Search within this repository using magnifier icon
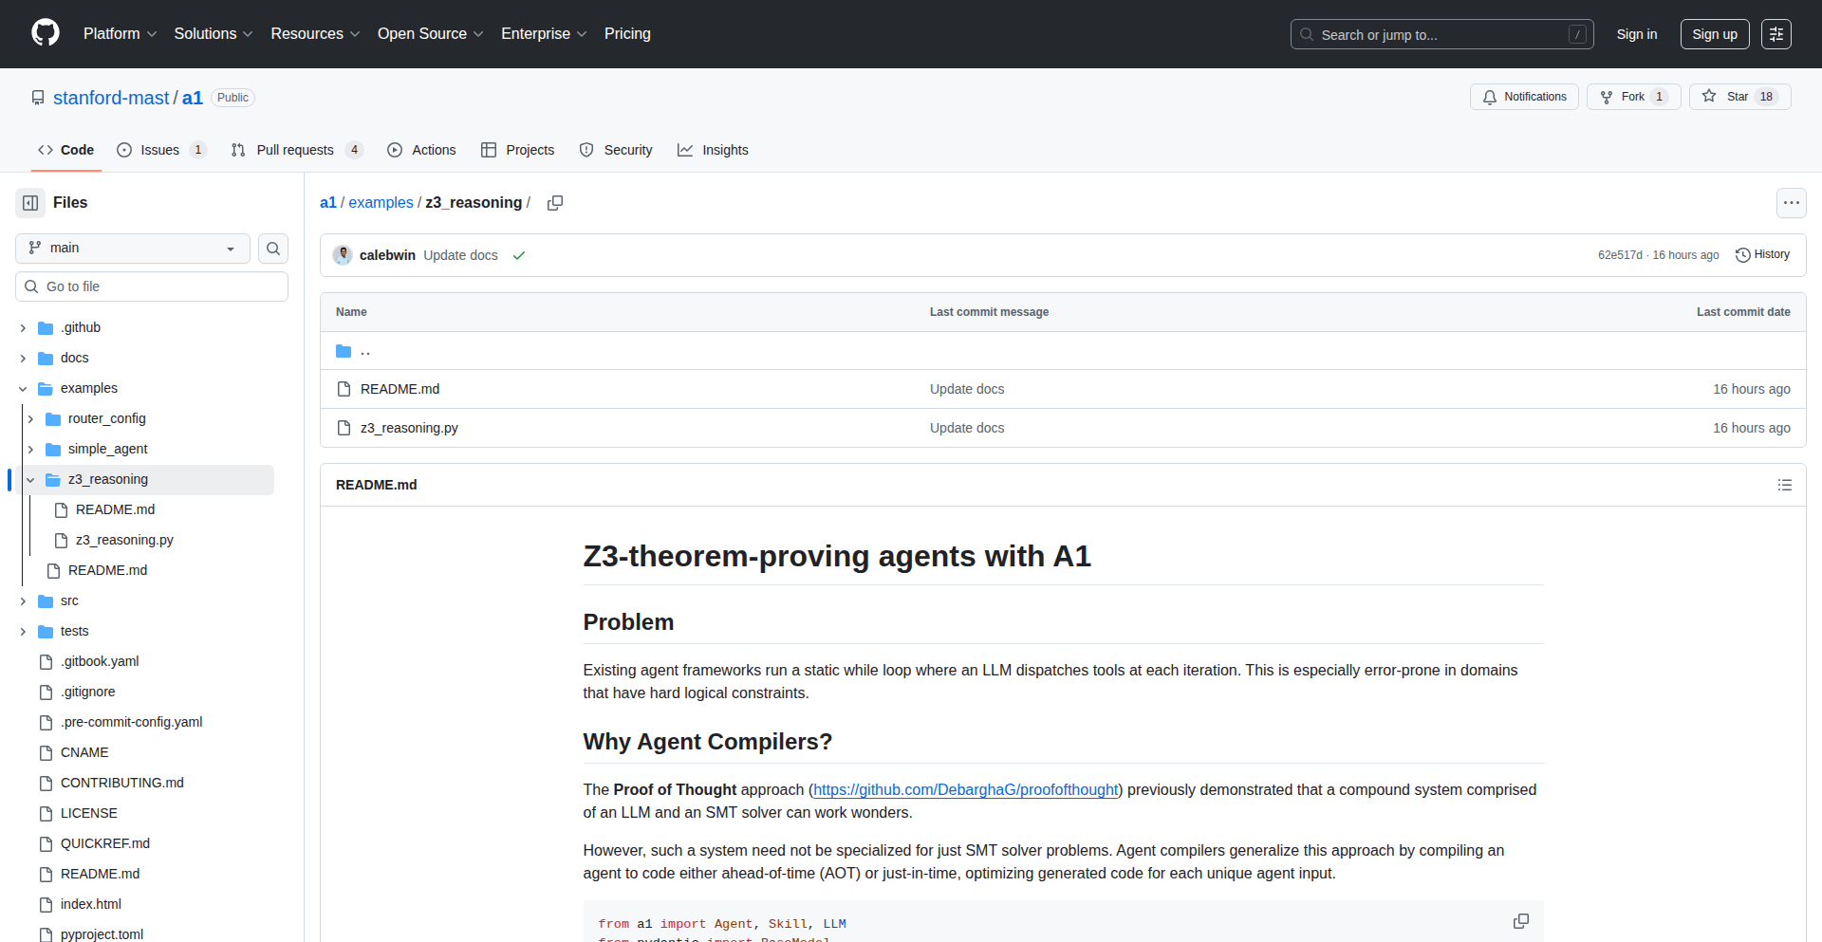The width and height of the screenshot is (1822, 942). point(273,249)
